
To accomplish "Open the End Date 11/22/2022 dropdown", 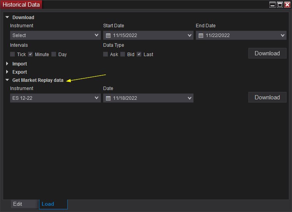I will pos(241,35).
